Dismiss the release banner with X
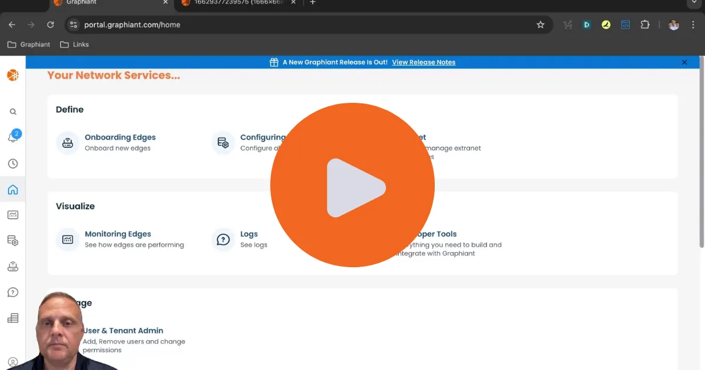This screenshot has width=705, height=370. click(x=684, y=62)
